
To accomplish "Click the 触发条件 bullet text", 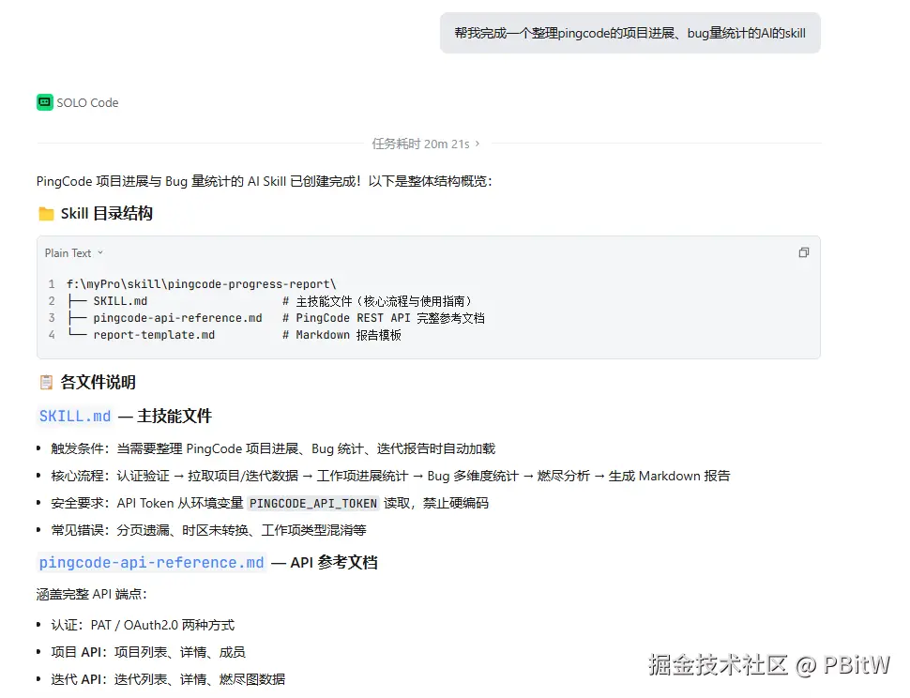I will coord(273,448).
